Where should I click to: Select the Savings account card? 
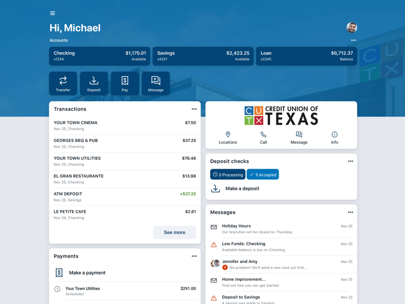tap(203, 56)
